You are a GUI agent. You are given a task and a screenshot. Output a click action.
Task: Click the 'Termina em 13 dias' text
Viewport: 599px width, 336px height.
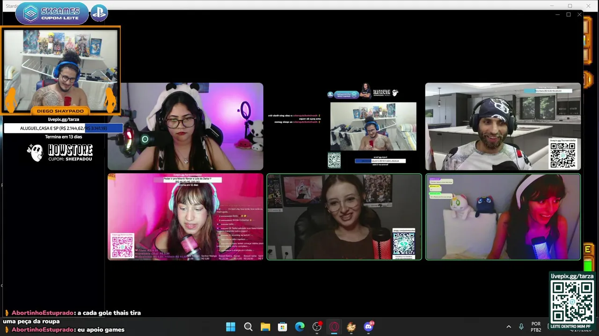[63, 137]
